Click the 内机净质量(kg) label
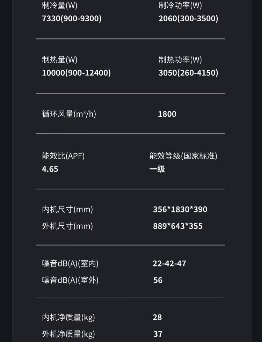 [68, 317]
